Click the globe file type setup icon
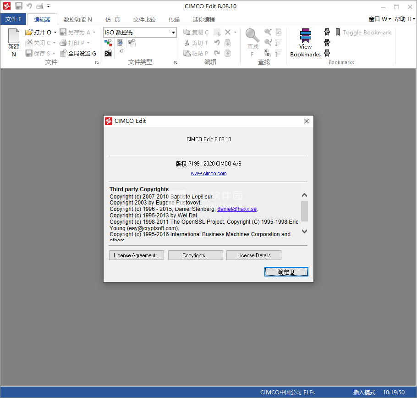This screenshot has width=417, height=398. [120, 43]
